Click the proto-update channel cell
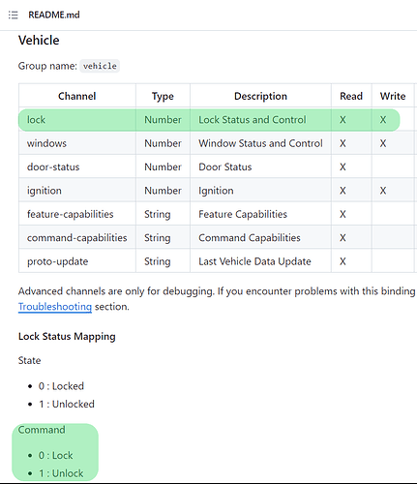Viewport: 417px width, 484px height. pyautogui.click(x=77, y=261)
